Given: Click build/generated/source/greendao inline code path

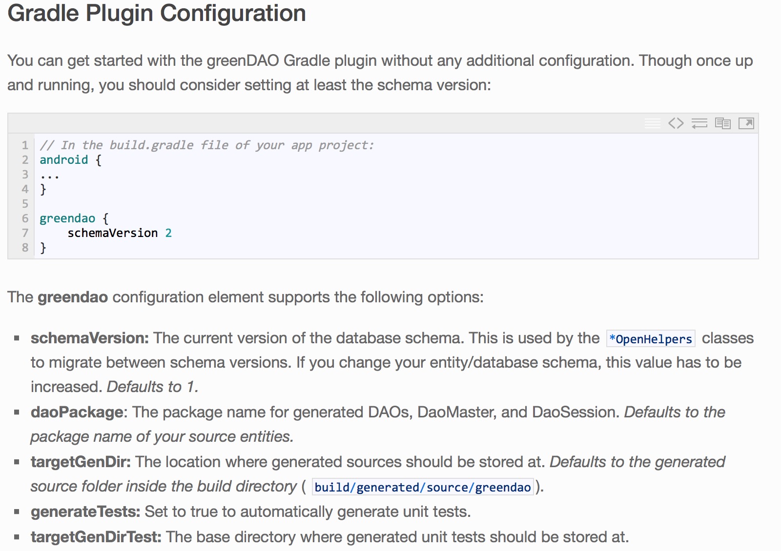Looking at the screenshot, I should pos(423,487).
